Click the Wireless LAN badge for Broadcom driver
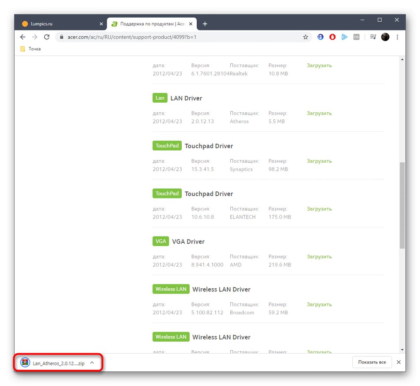Screen dimensions: 420x386 click(x=171, y=289)
